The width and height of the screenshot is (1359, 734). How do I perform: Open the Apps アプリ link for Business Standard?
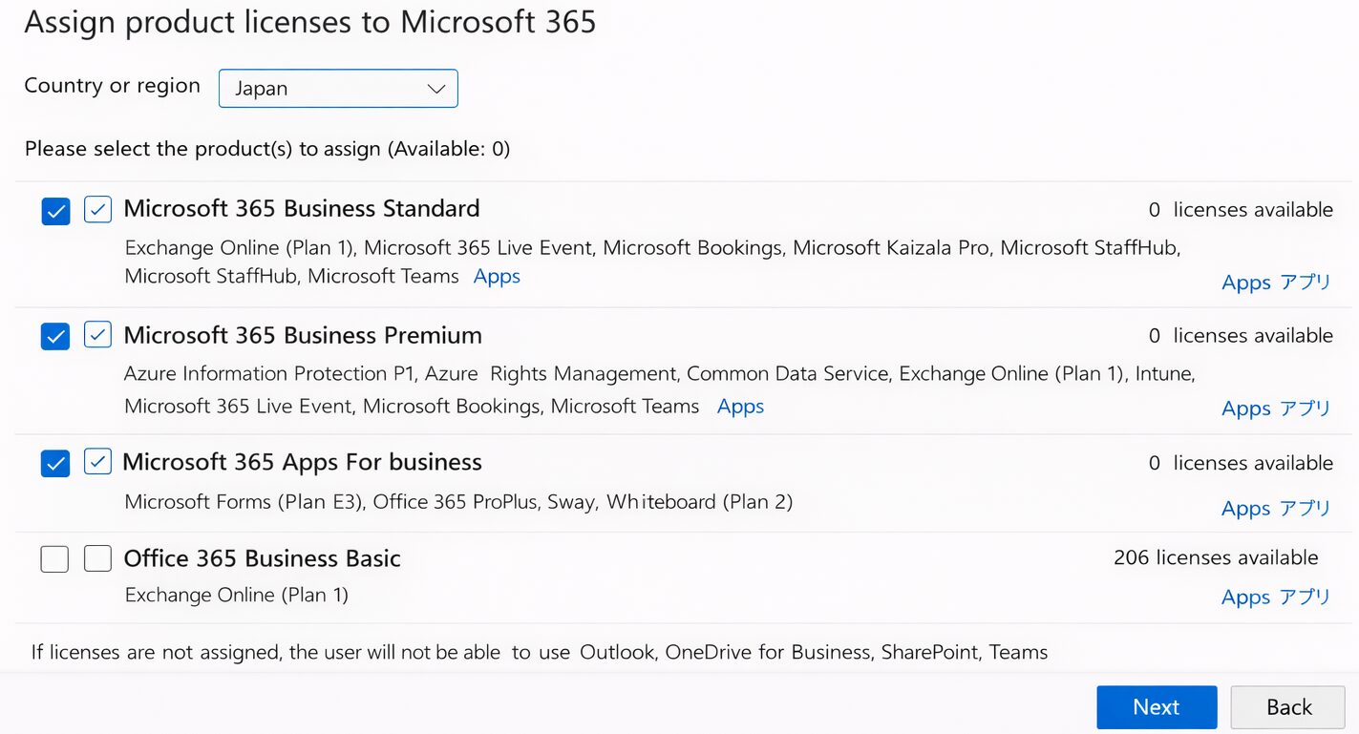click(1275, 283)
